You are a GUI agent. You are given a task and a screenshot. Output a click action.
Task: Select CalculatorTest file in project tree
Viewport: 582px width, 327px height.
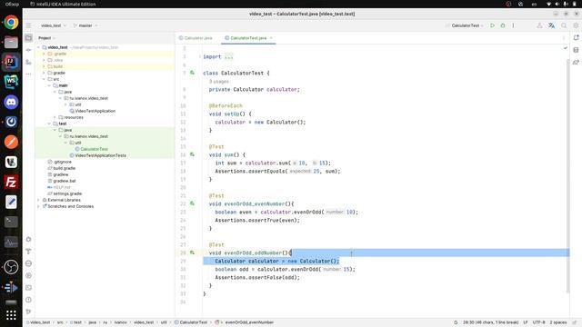coord(94,149)
